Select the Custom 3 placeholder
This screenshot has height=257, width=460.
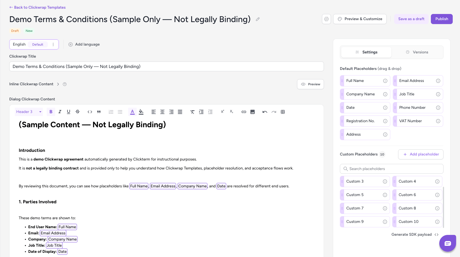coord(365,181)
